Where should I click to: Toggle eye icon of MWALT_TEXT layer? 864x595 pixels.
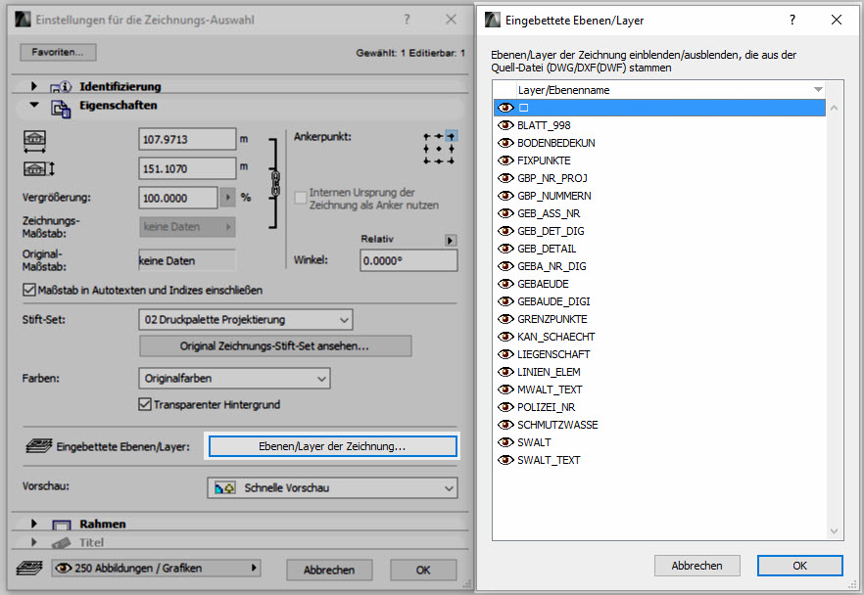pyautogui.click(x=505, y=389)
